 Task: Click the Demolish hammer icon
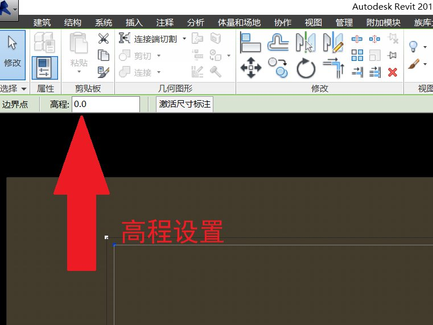tap(216, 72)
